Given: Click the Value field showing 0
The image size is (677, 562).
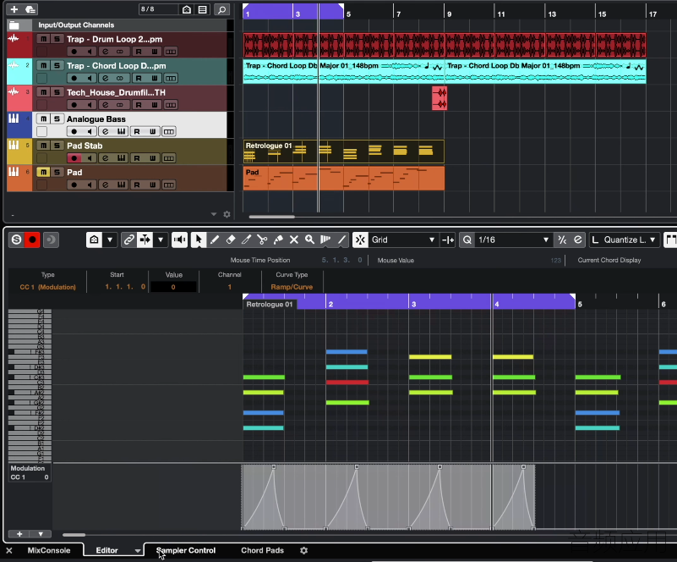Looking at the screenshot, I should click(x=173, y=287).
